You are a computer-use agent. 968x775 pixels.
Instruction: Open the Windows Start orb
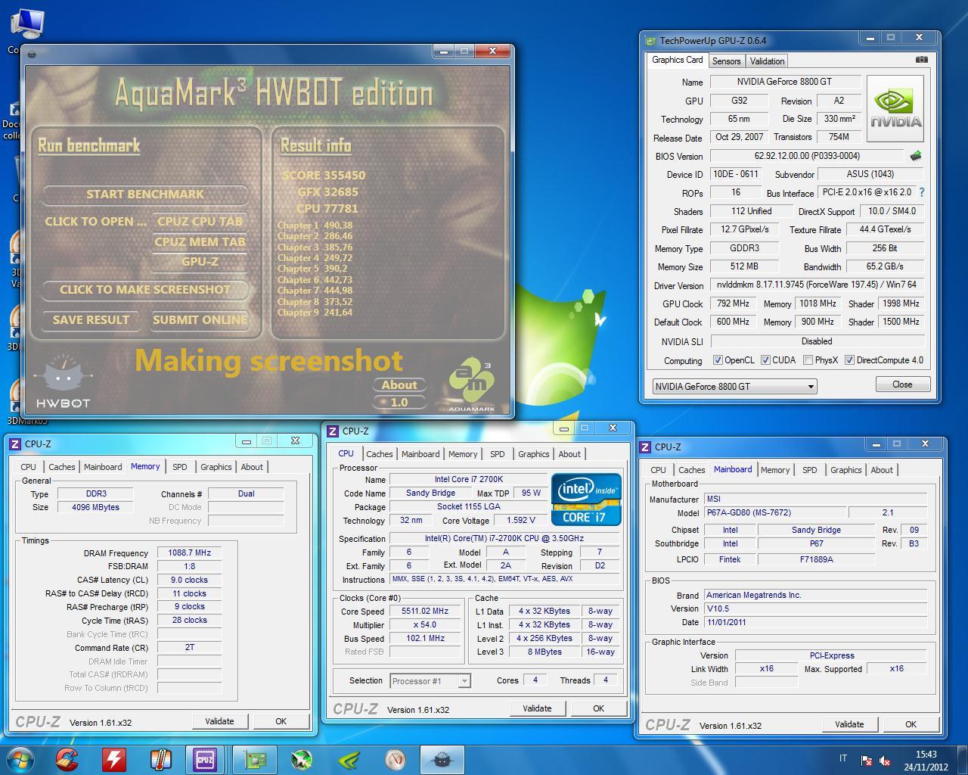point(20,759)
